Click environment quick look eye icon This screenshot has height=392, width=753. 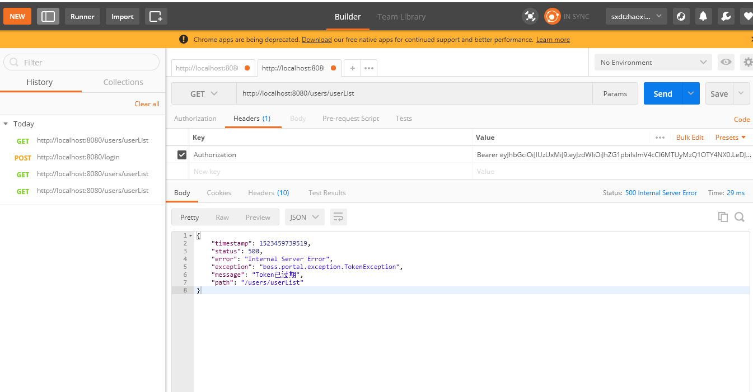coord(726,62)
